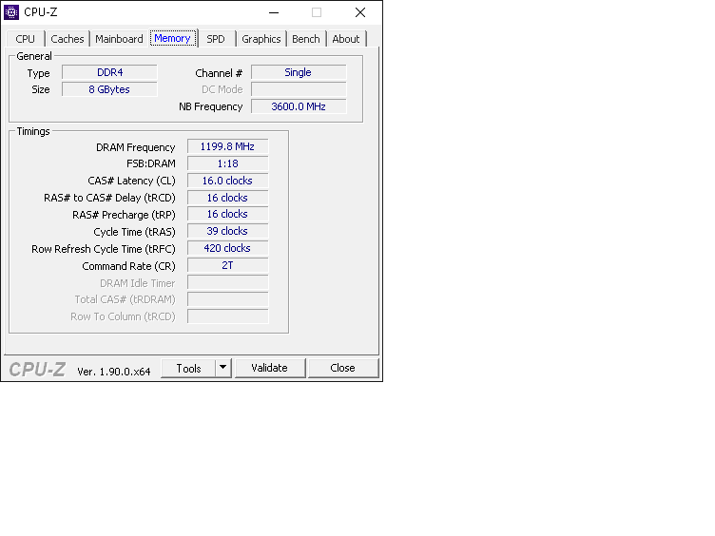This screenshot has height=536, width=715.
Task: Select the Mainboard tab
Action: click(x=119, y=39)
